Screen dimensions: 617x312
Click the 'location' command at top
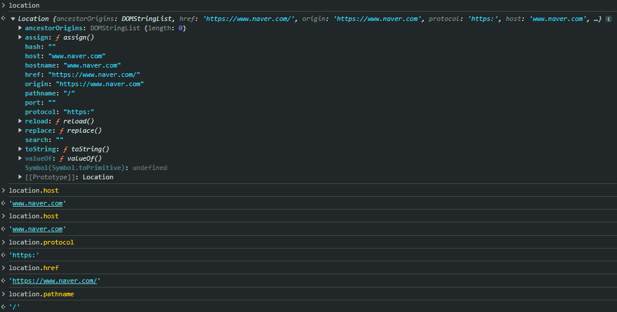coord(24,5)
